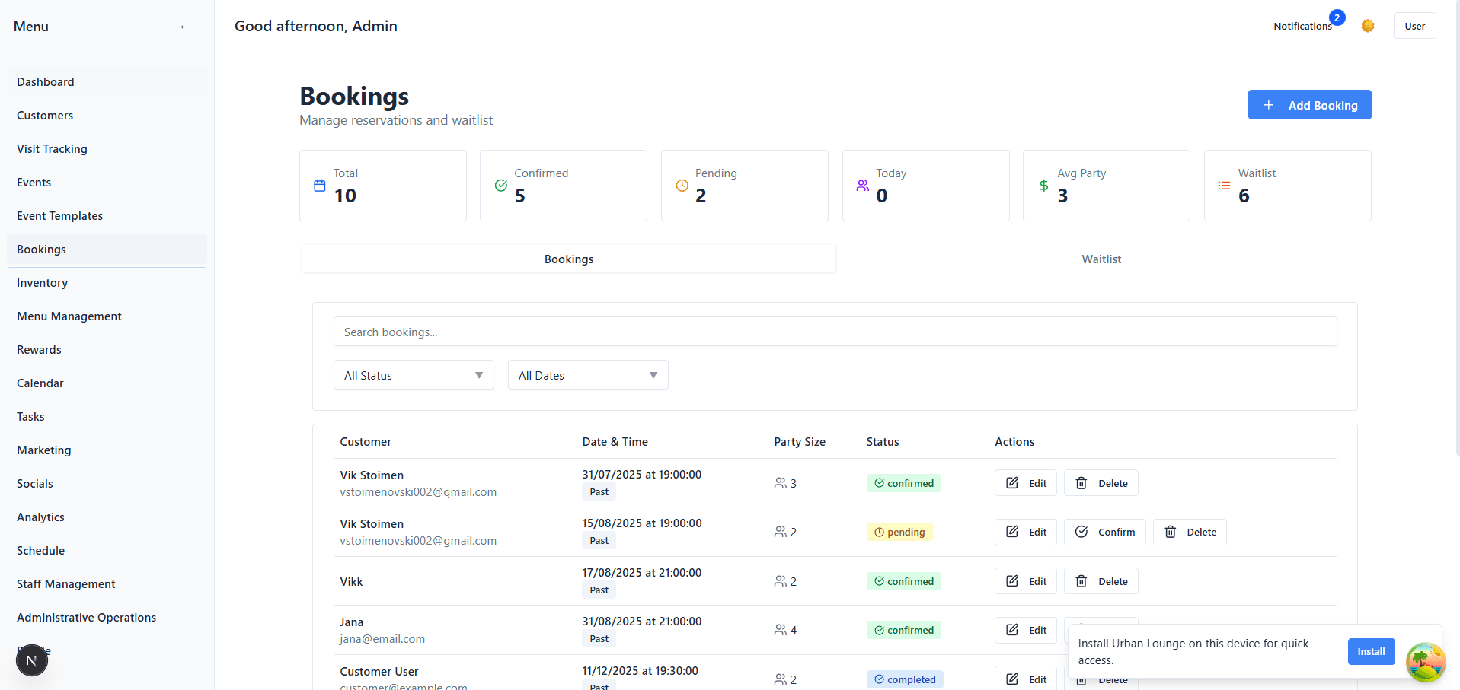Image resolution: width=1460 pixels, height=690 pixels.
Task: Delete the pending 15/08/2025 booking
Action: point(1190,532)
